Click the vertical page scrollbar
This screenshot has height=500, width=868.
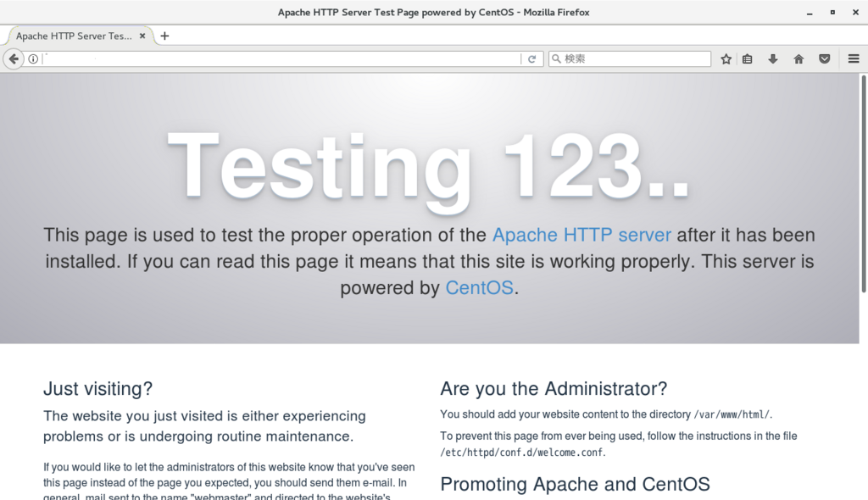(863, 184)
